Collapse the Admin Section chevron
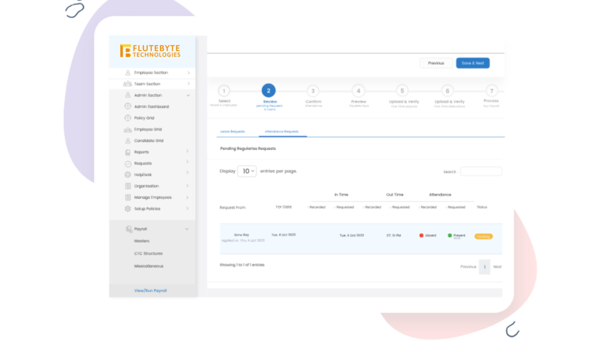Image resolution: width=616 pixels, height=346 pixels. click(x=188, y=96)
